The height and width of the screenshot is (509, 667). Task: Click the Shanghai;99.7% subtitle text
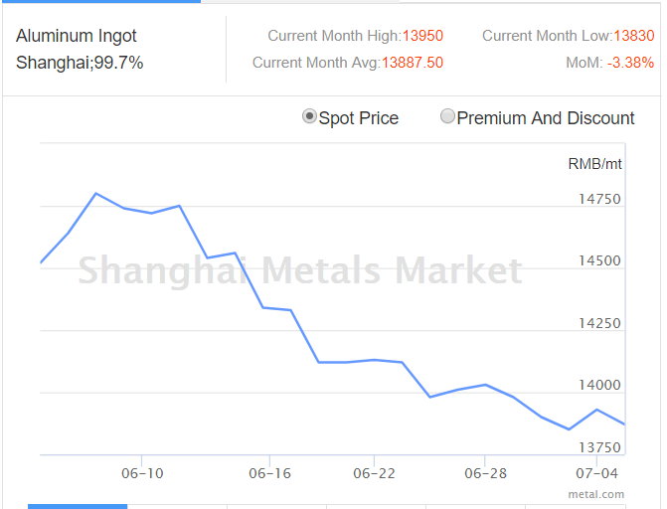click(80, 63)
